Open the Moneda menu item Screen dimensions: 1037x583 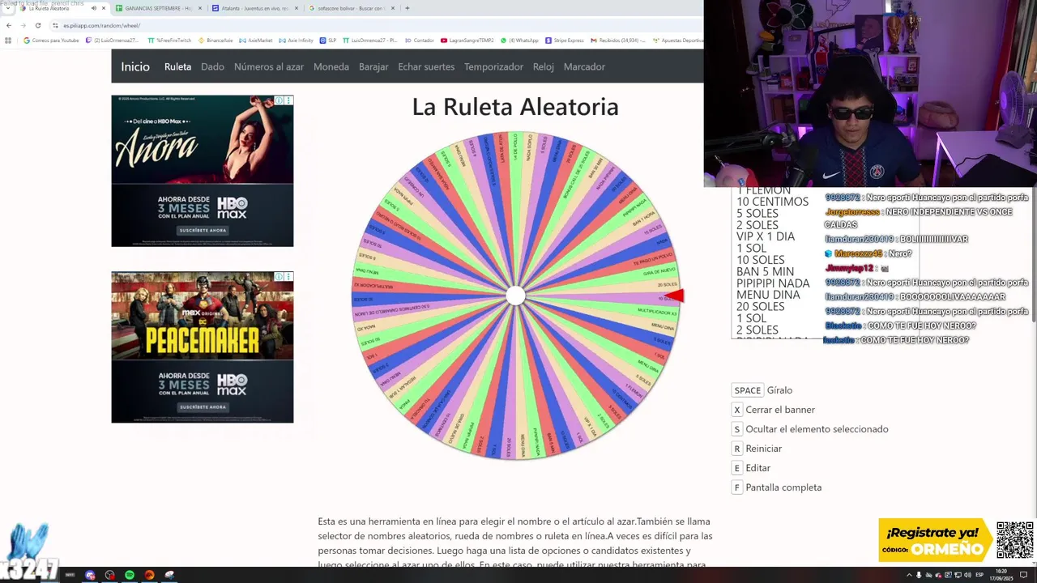pyautogui.click(x=331, y=66)
